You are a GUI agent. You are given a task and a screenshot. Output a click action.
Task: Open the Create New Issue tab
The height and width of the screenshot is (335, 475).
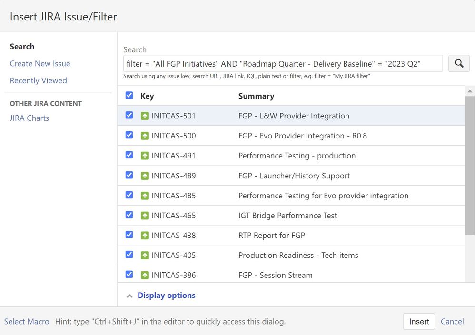pyautogui.click(x=40, y=64)
